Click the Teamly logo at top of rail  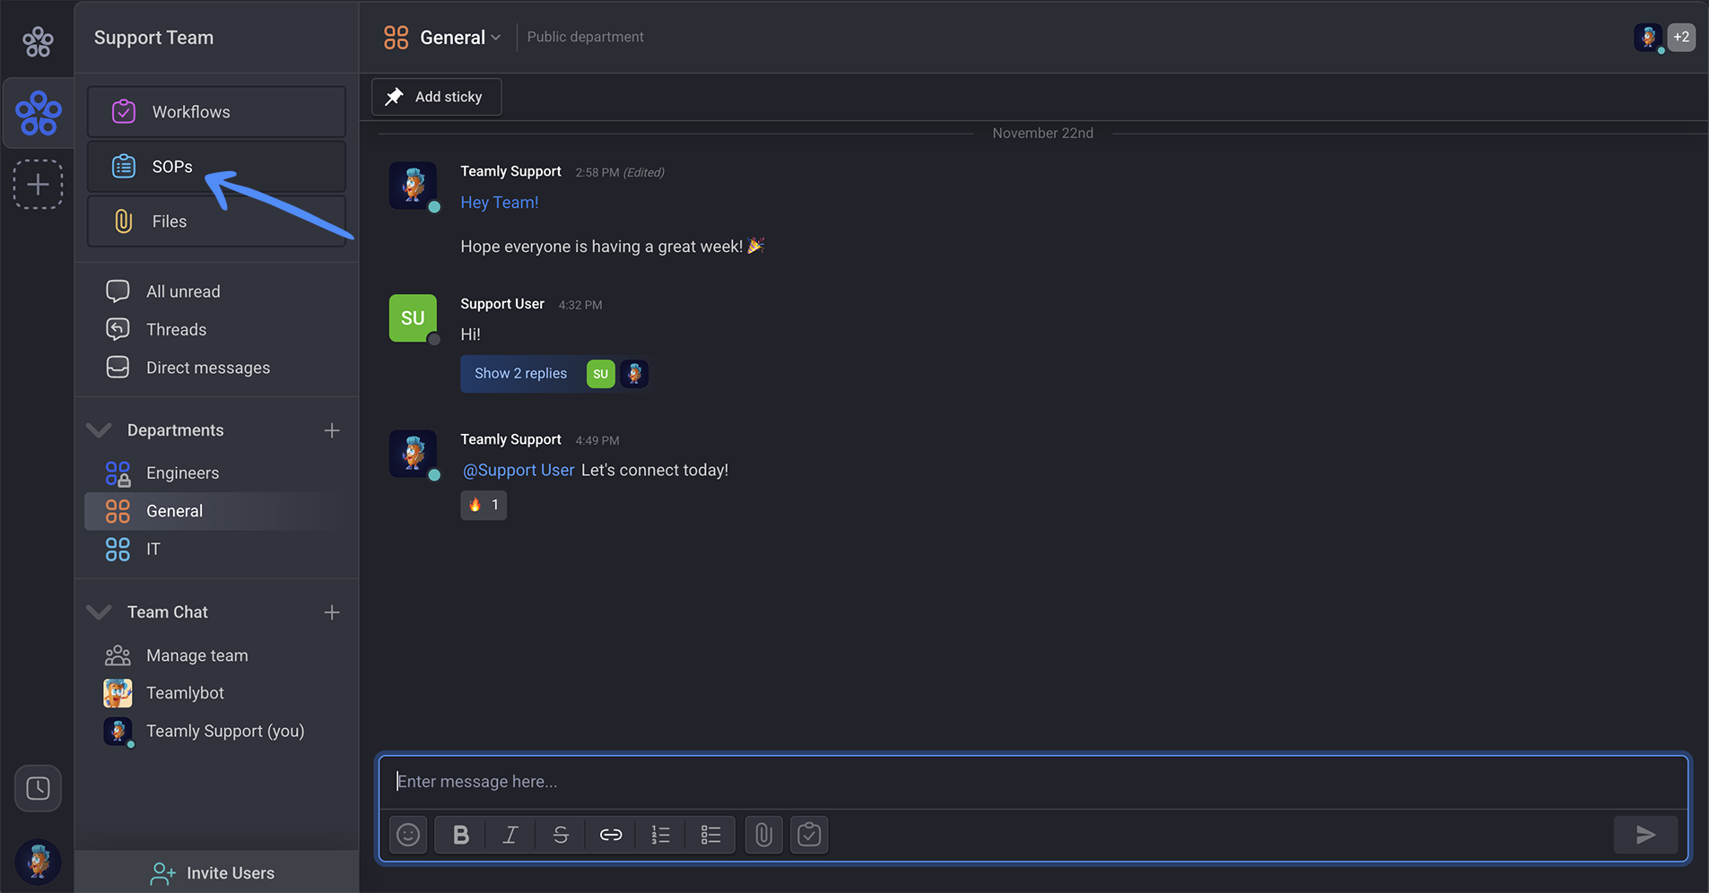38,41
